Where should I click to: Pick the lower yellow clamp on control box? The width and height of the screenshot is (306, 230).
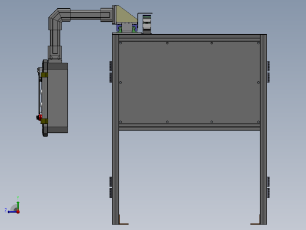pos(45,121)
